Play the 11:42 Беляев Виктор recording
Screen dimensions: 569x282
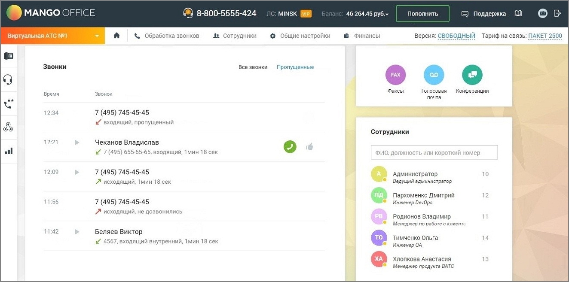pos(77,232)
